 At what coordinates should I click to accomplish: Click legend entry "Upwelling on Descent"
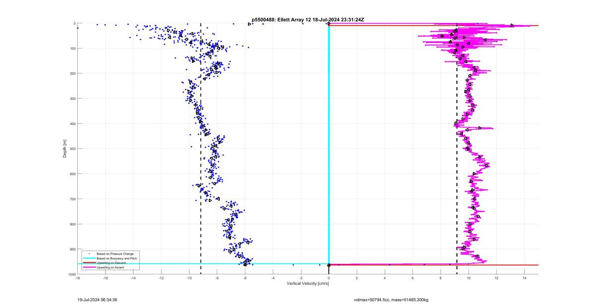click(111, 262)
